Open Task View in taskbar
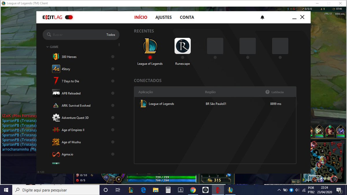The width and height of the screenshot is (347, 195). pos(118,190)
